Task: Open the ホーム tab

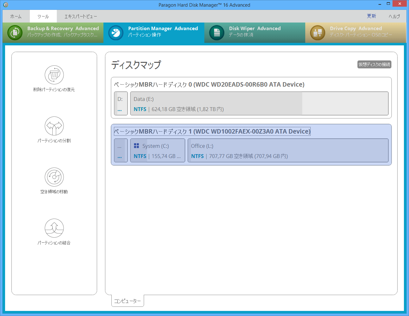Action: (16, 16)
